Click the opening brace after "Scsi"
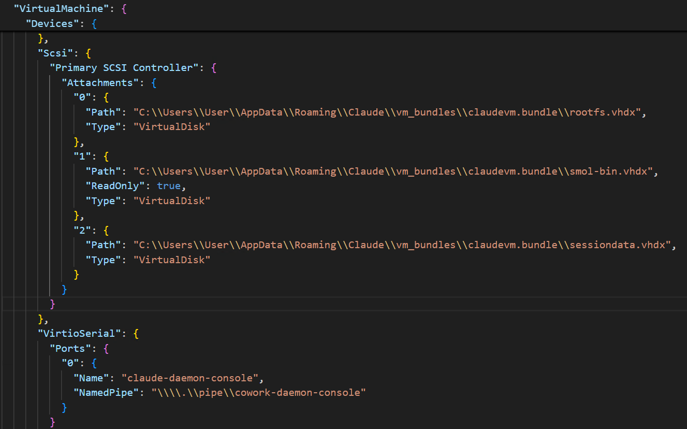The width and height of the screenshot is (687, 429). tap(89, 53)
